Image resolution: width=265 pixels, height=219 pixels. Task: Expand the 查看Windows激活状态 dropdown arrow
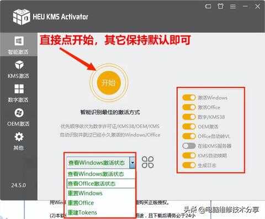click(x=132, y=163)
